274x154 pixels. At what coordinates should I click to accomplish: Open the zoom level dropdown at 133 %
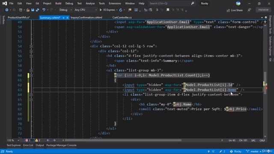(x=18, y=140)
